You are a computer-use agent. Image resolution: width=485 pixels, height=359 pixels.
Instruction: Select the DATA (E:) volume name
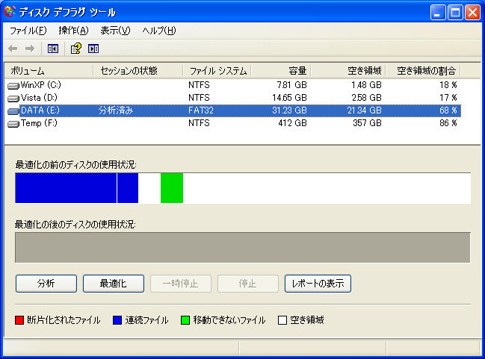40,110
